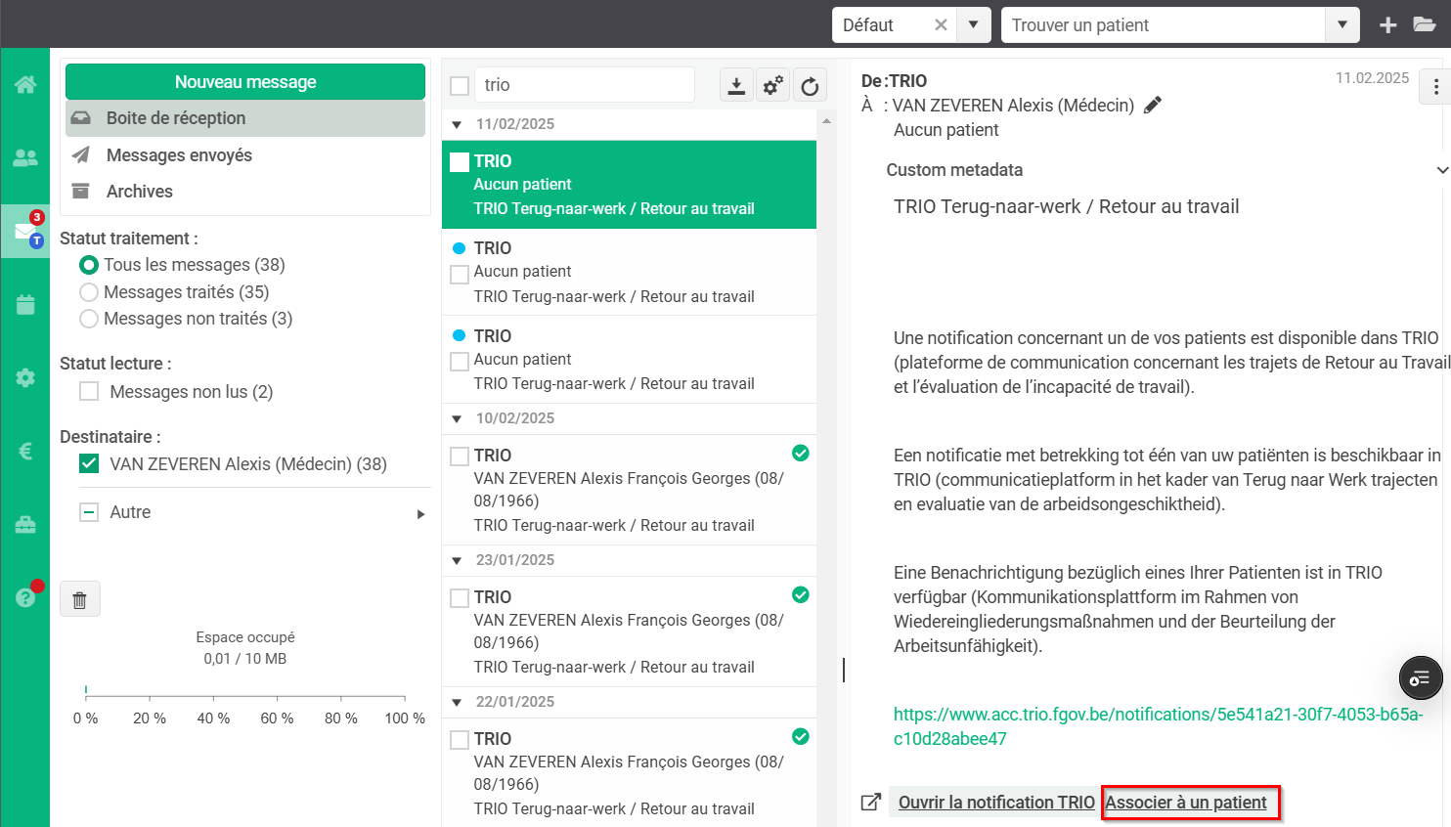Click the green check on 23/01/2025 message
The height and width of the screenshot is (827, 1451).
point(800,594)
